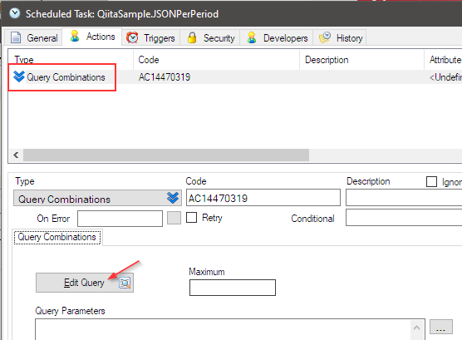The image size is (462, 340).
Task: Click the Attribute column header
Action: point(443,60)
